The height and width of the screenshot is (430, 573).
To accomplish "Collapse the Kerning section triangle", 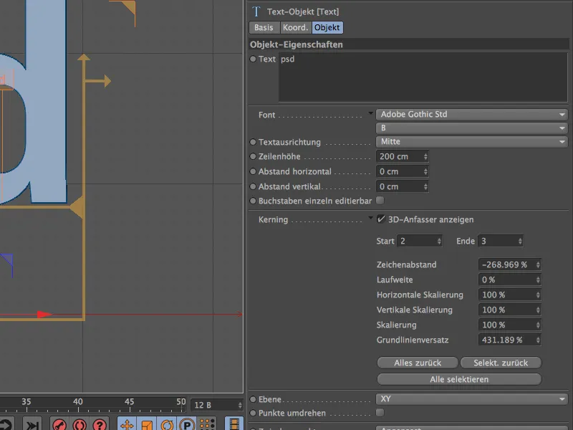I will (x=370, y=218).
